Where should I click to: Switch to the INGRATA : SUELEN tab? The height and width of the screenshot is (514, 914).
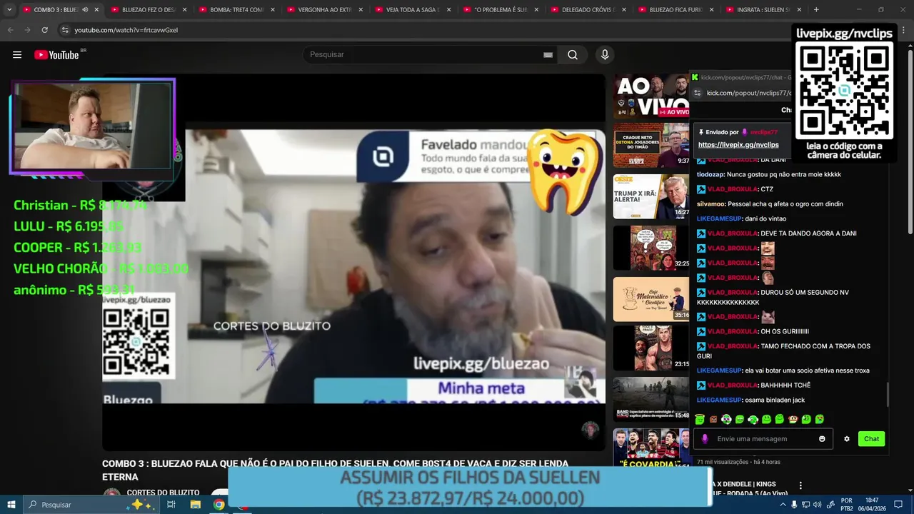pos(763,10)
